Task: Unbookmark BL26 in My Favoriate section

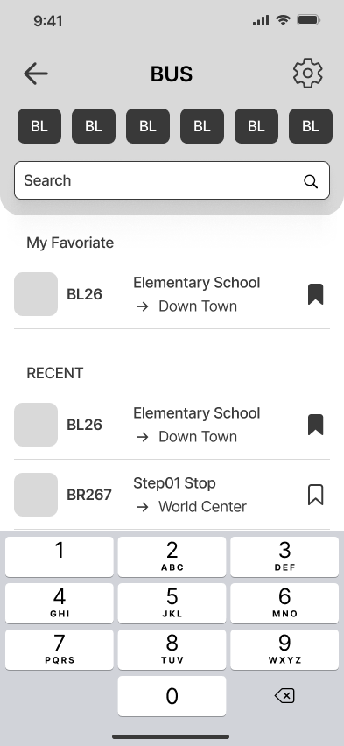Action: (x=315, y=294)
